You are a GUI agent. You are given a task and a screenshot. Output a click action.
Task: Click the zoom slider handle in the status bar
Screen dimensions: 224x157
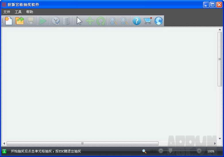click(x=170, y=151)
